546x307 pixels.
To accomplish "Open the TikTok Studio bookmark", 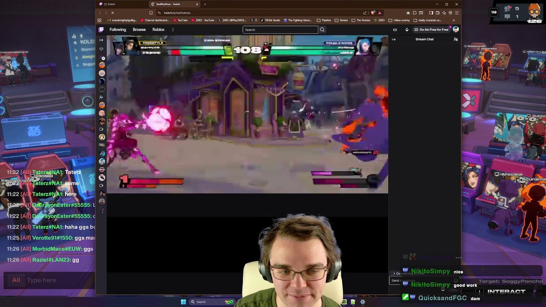I will [x=270, y=20].
